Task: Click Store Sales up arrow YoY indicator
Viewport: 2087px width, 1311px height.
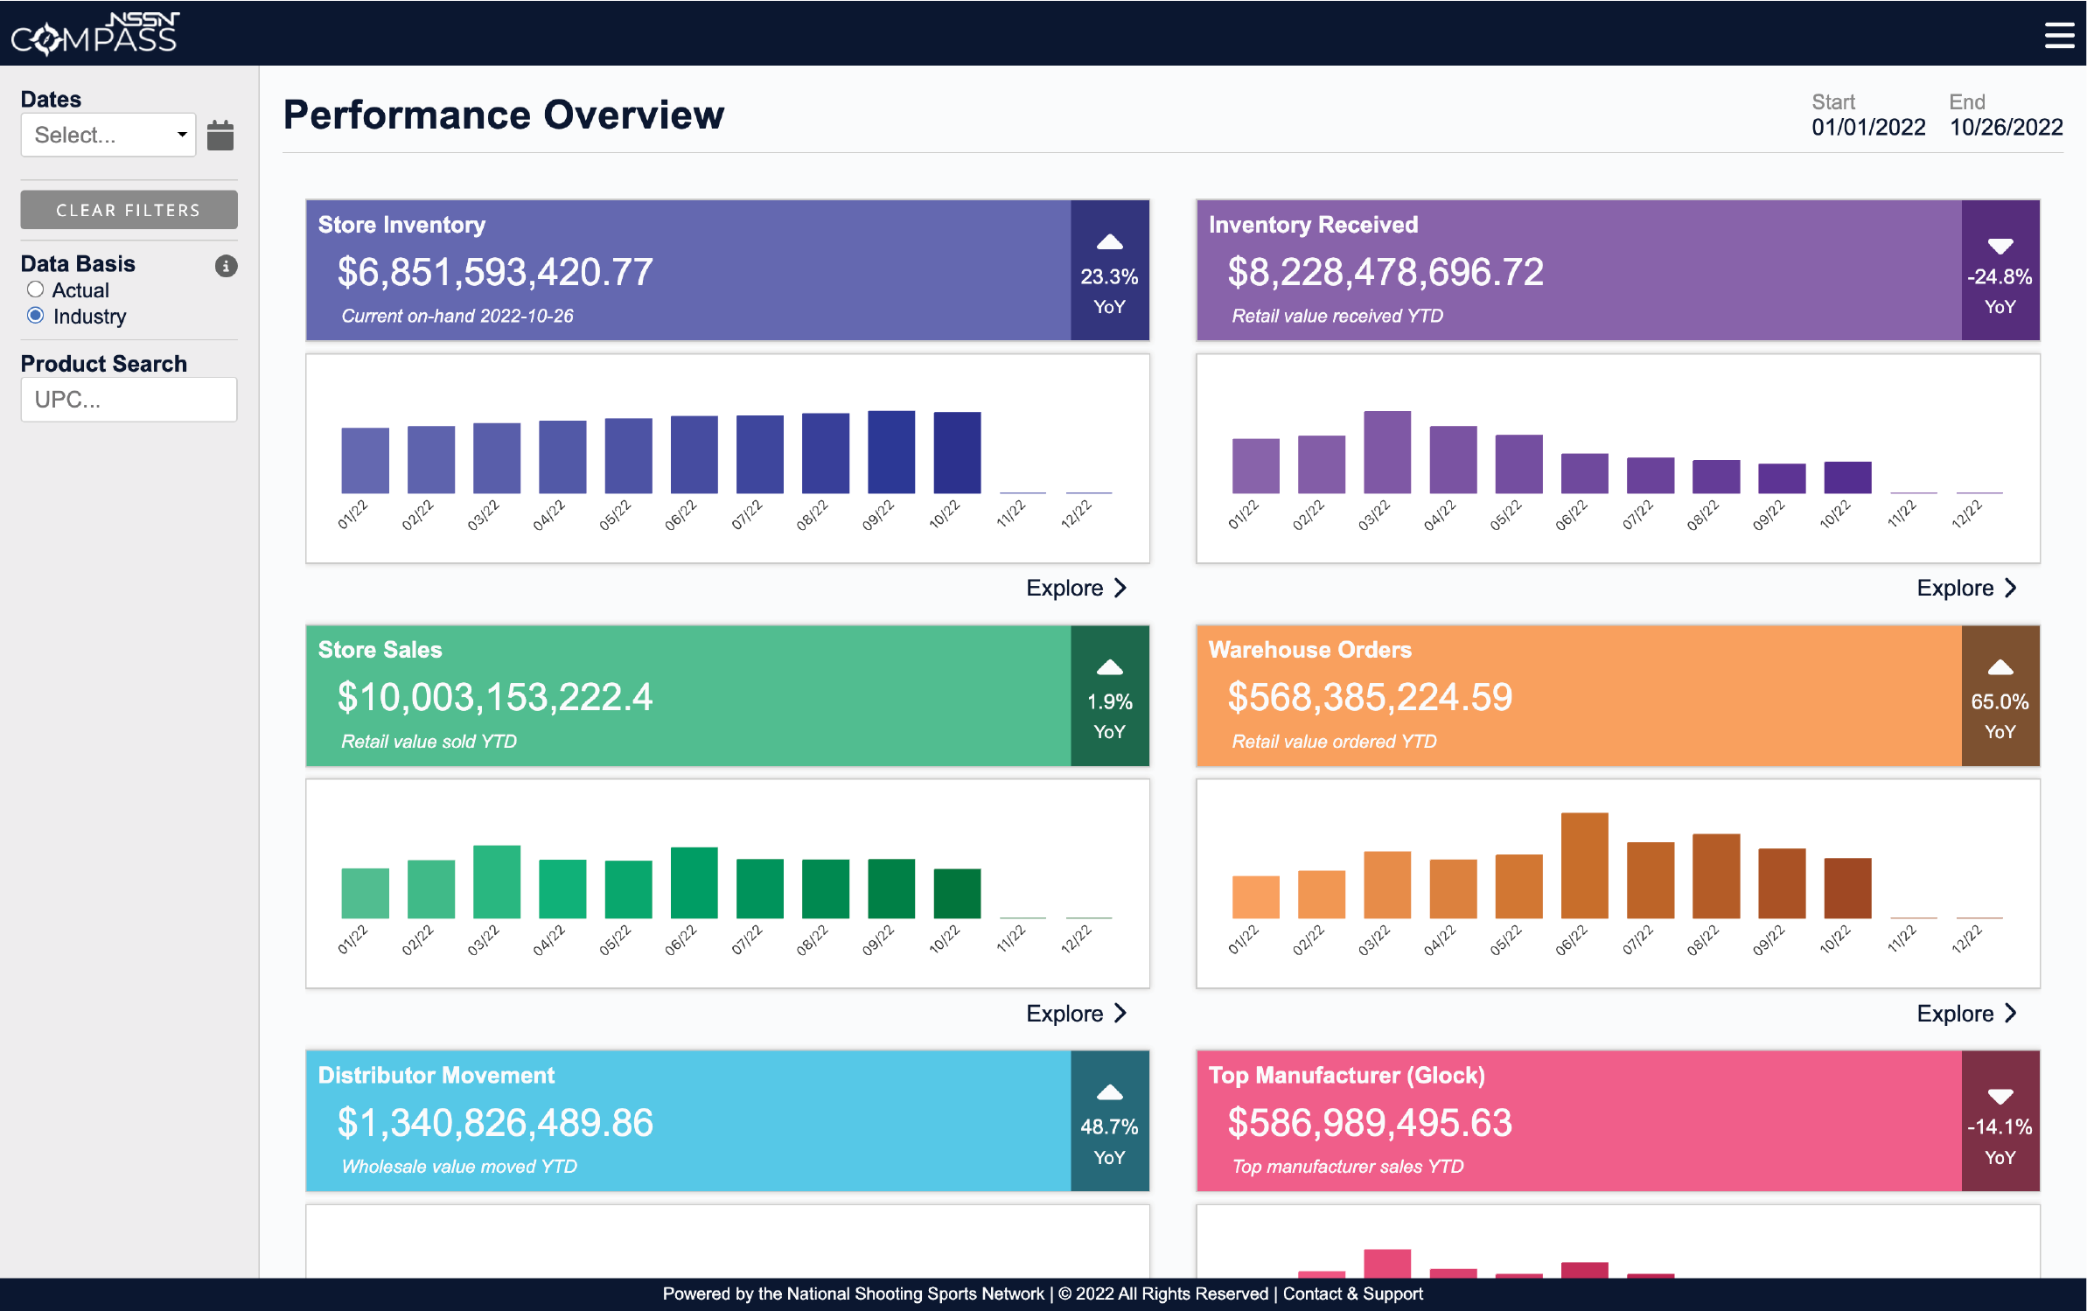Action: [1109, 667]
